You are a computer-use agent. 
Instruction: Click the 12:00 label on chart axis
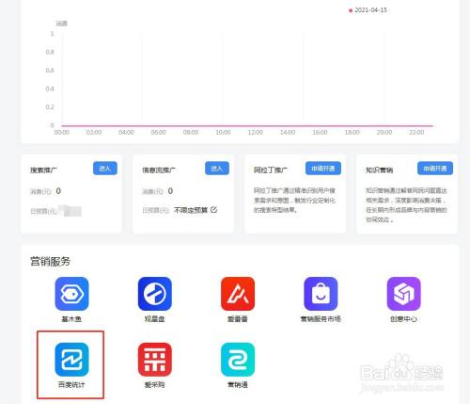(x=256, y=133)
